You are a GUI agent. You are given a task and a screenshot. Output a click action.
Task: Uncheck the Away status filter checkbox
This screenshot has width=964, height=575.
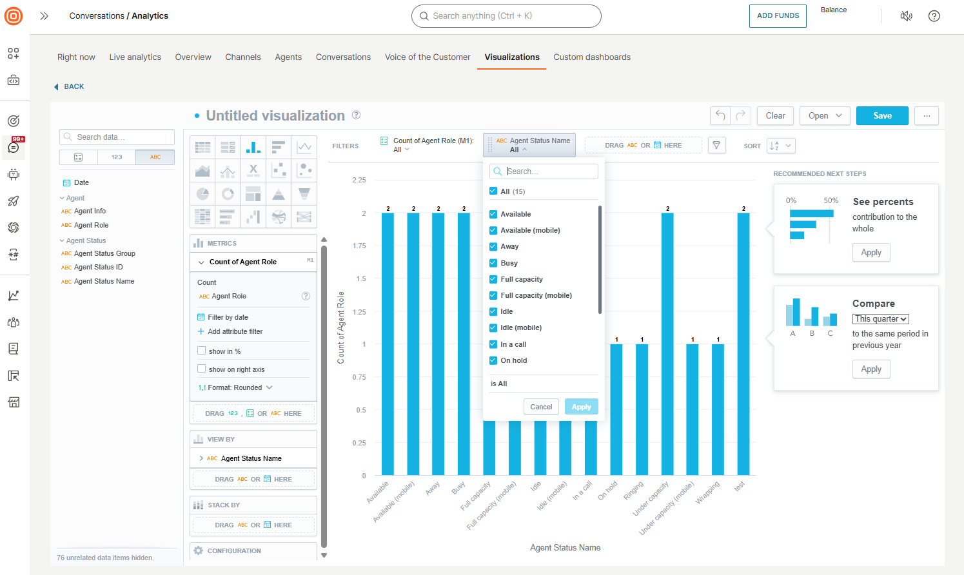click(494, 246)
